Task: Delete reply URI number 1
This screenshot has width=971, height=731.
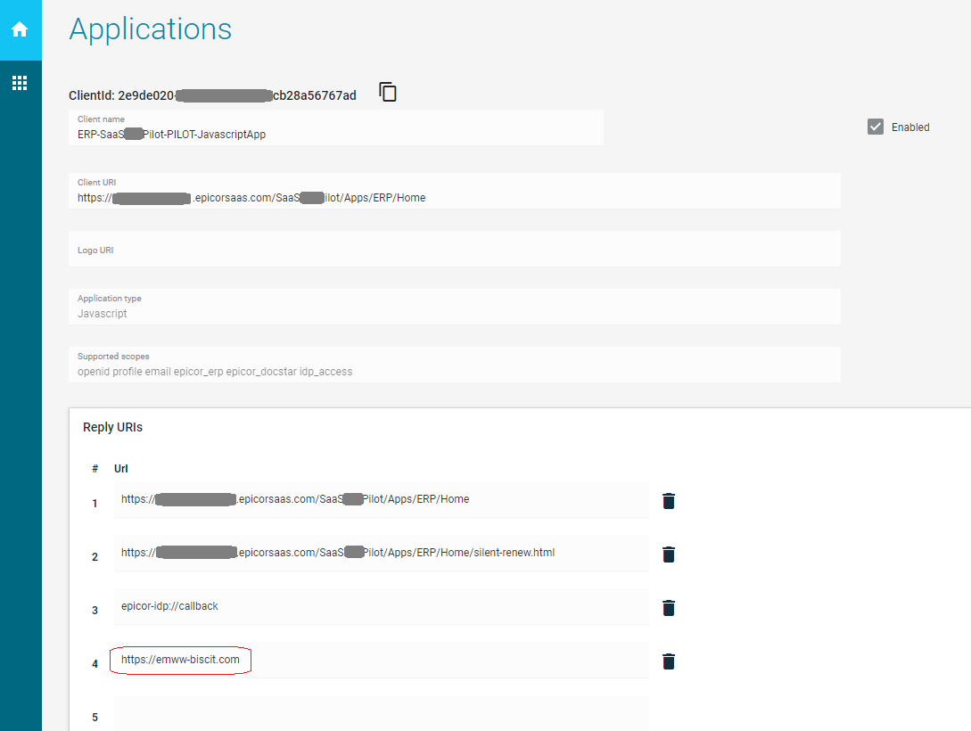Action: click(669, 501)
